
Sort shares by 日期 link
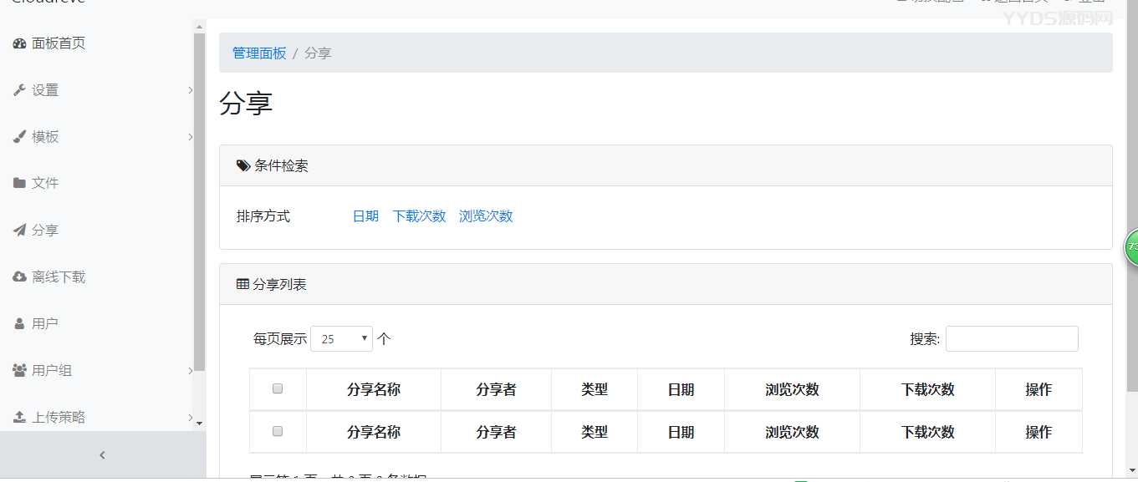[365, 216]
